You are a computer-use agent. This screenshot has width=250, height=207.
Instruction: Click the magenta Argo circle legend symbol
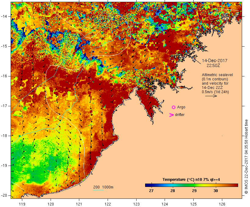174,107
